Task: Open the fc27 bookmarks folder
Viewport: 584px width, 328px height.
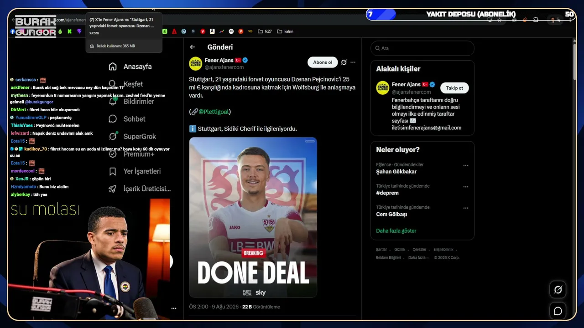Action: point(265,31)
